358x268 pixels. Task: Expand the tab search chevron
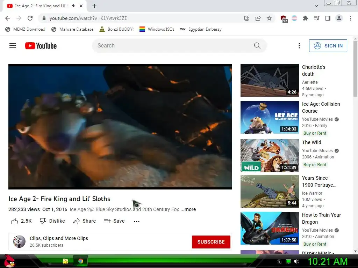[316, 6]
